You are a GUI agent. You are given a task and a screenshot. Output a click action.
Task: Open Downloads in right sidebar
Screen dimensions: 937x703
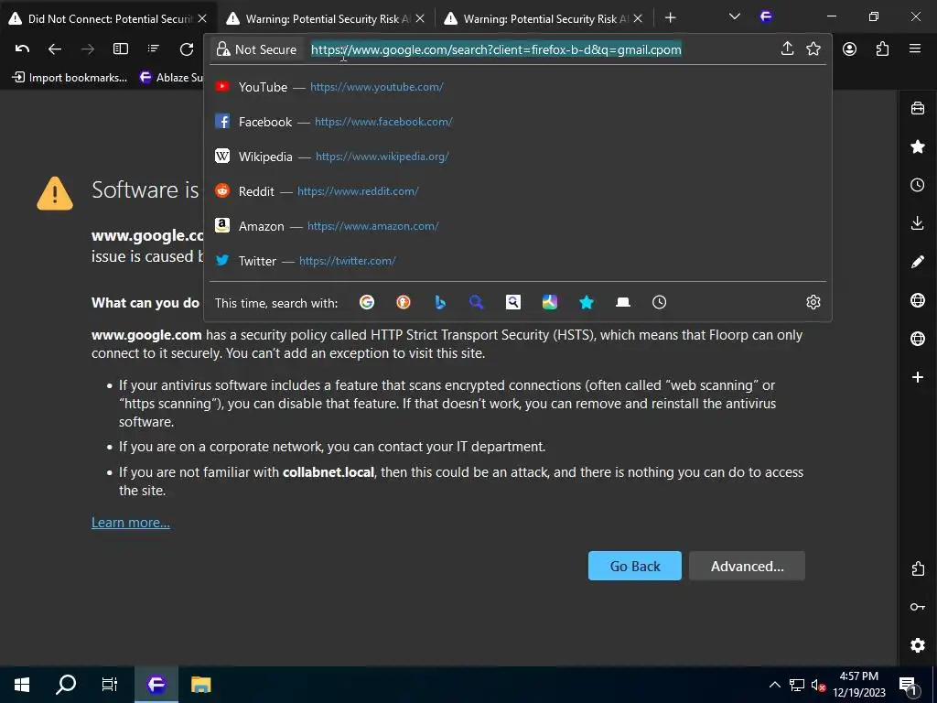[x=917, y=223]
